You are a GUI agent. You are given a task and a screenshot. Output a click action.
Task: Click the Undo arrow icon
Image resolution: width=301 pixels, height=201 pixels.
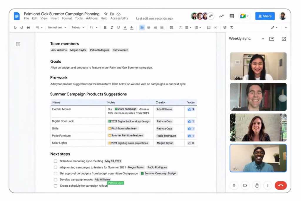point(15,28)
